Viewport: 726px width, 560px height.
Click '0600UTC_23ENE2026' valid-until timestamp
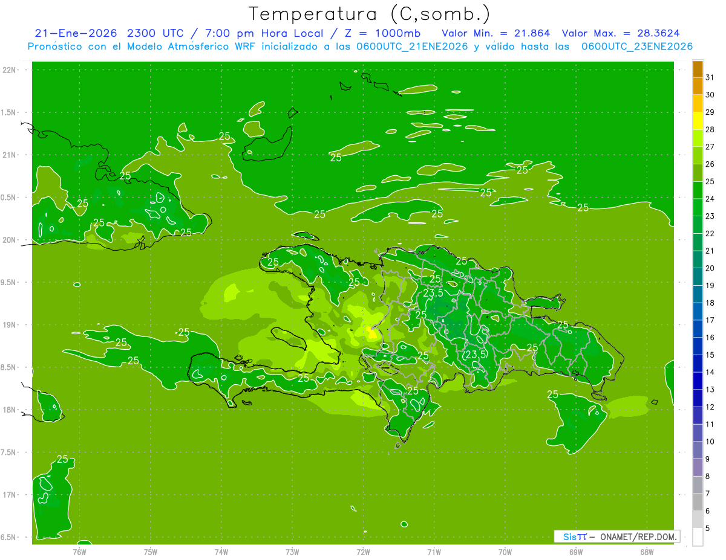[x=636, y=47]
